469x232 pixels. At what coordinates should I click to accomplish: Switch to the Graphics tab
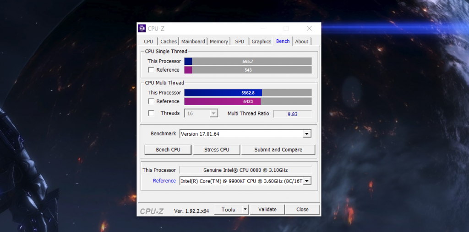(261, 42)
